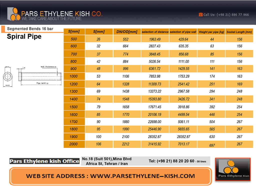The image size is (256, 192).
Task: Click the 5655.65 pipe wall cell
Action: tap(184, 129)
